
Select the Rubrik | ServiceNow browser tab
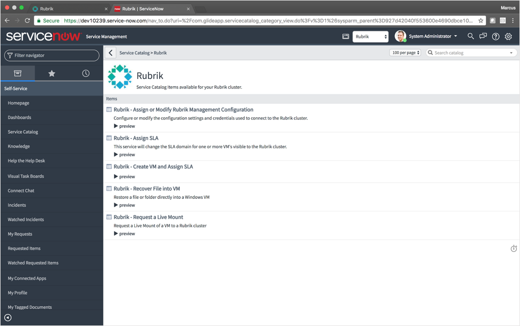pos(152,9)
